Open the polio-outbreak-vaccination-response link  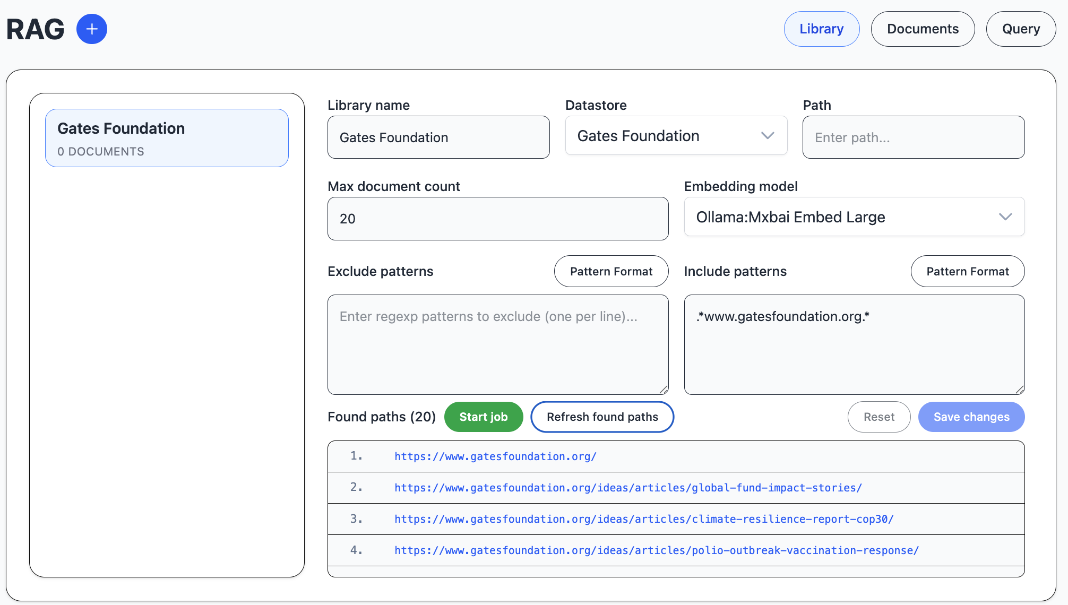[656, 550]
